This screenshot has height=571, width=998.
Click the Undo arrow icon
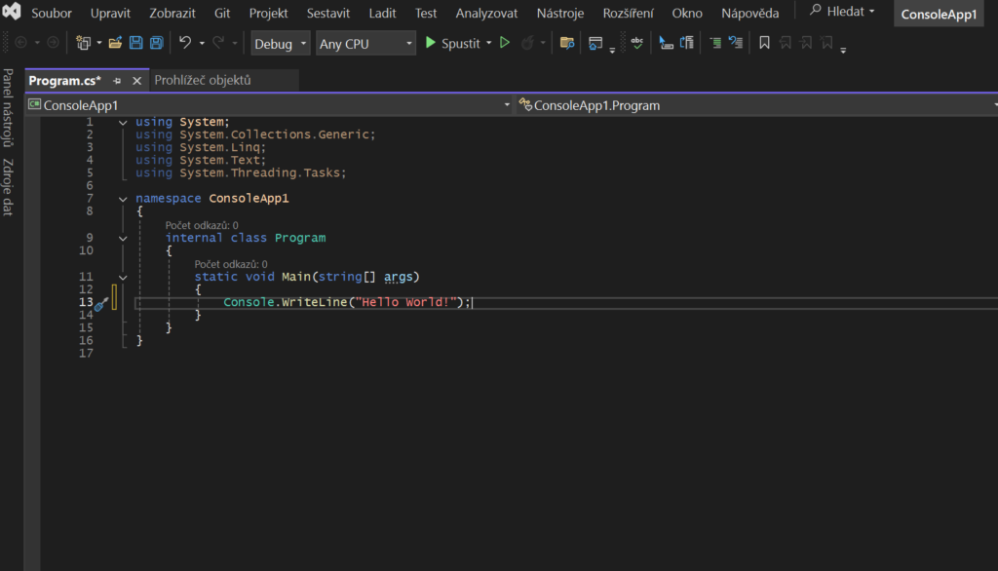[x=185, y=43]
